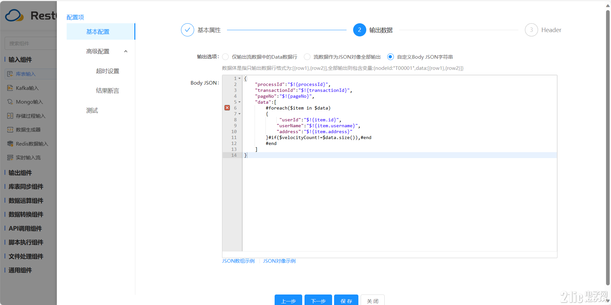The image size is (611, 305).
Task: Click the cloud logo icon
Action: coord(14,15)
